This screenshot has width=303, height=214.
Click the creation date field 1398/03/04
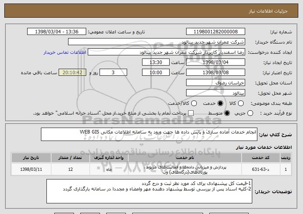[216, 62]
